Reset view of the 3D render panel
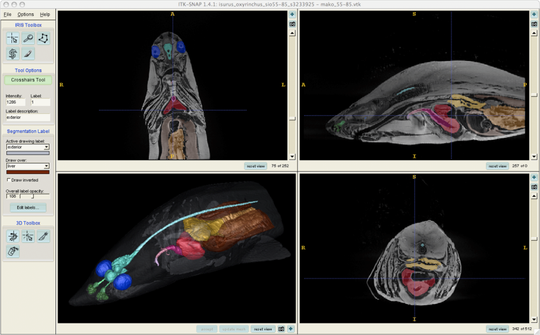The height and width of the screenshot is (335, 540). 263,329
